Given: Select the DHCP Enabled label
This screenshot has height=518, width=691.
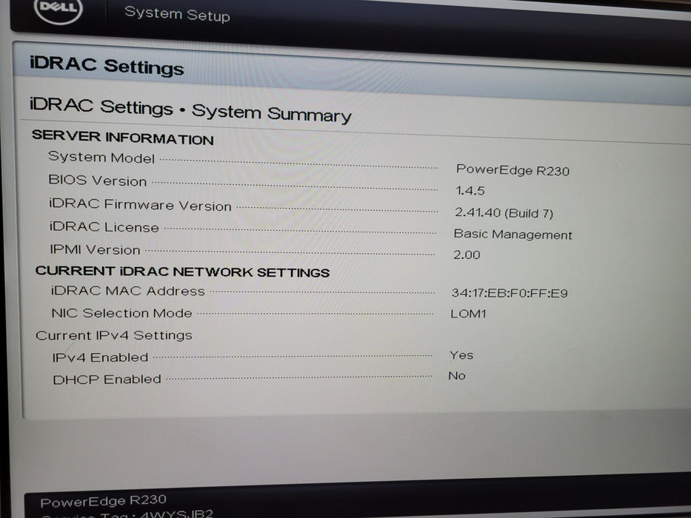Looking at the screenshot, I should [x=107, y=379].
